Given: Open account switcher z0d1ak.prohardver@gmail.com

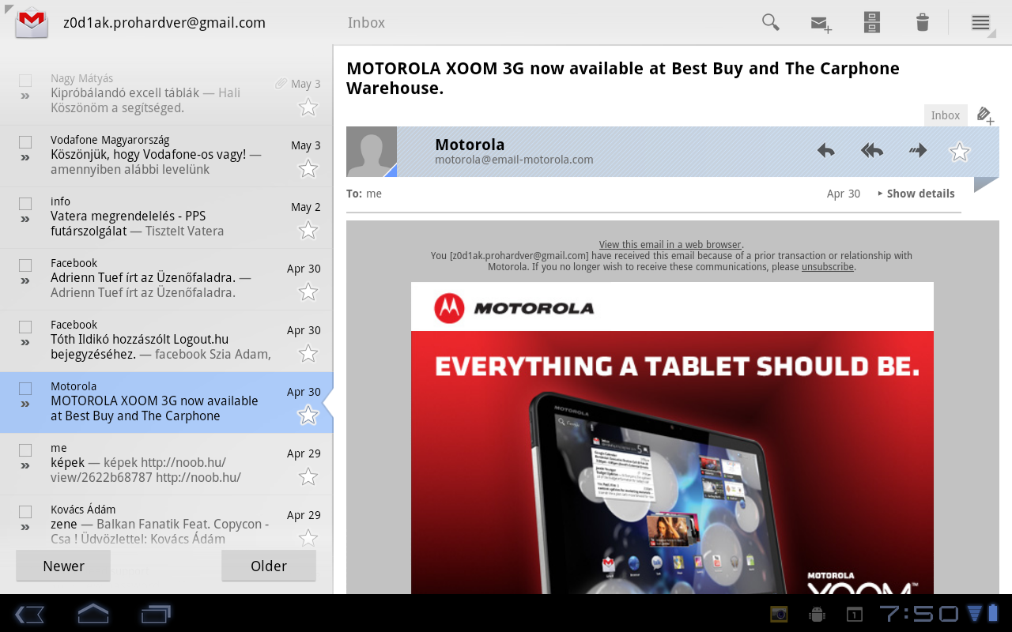Looking at the screenshot, I should coord(164,23).
